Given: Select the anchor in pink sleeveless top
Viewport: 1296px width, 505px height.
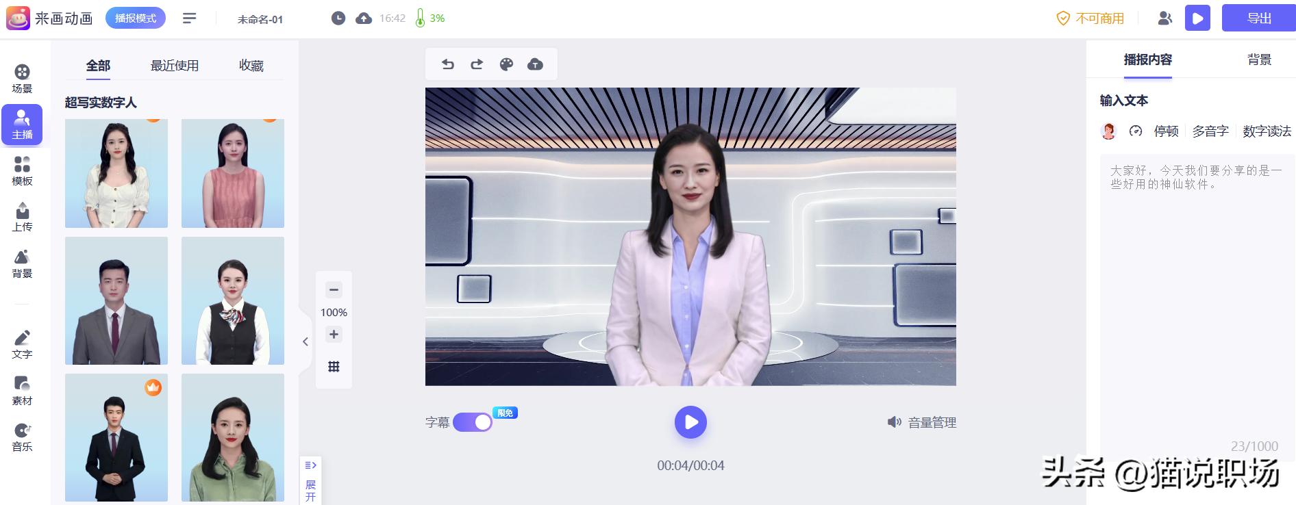Looking at the screenshot, I should click(x=233, y=173).
